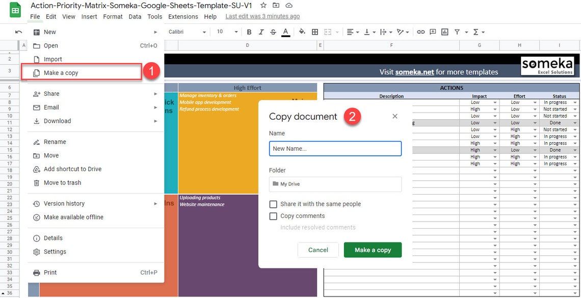Insert a chart via the toolbar icon

click(444, 32)
